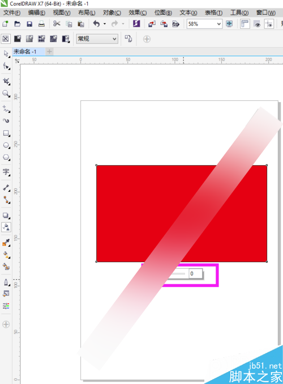Open the 位图(B) menu
283x384 pixels.
[163, 12]
